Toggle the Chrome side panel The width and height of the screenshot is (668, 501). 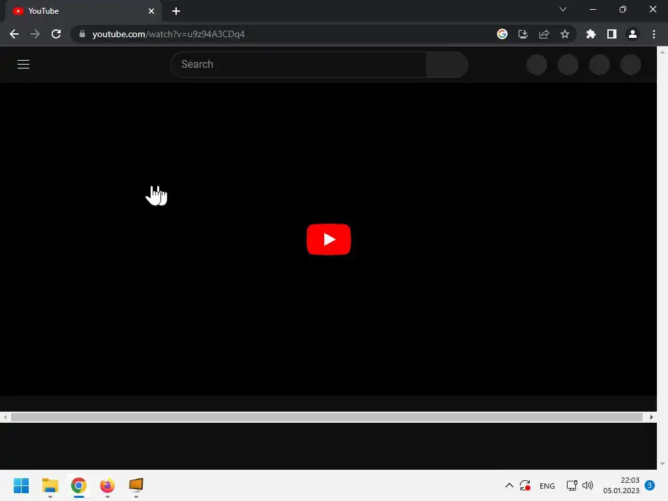[x=612, y=34]
